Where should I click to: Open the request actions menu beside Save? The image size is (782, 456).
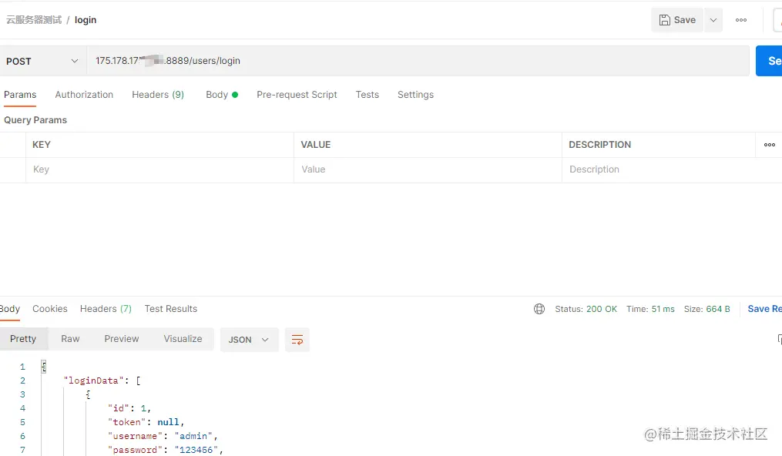point(741,20)
